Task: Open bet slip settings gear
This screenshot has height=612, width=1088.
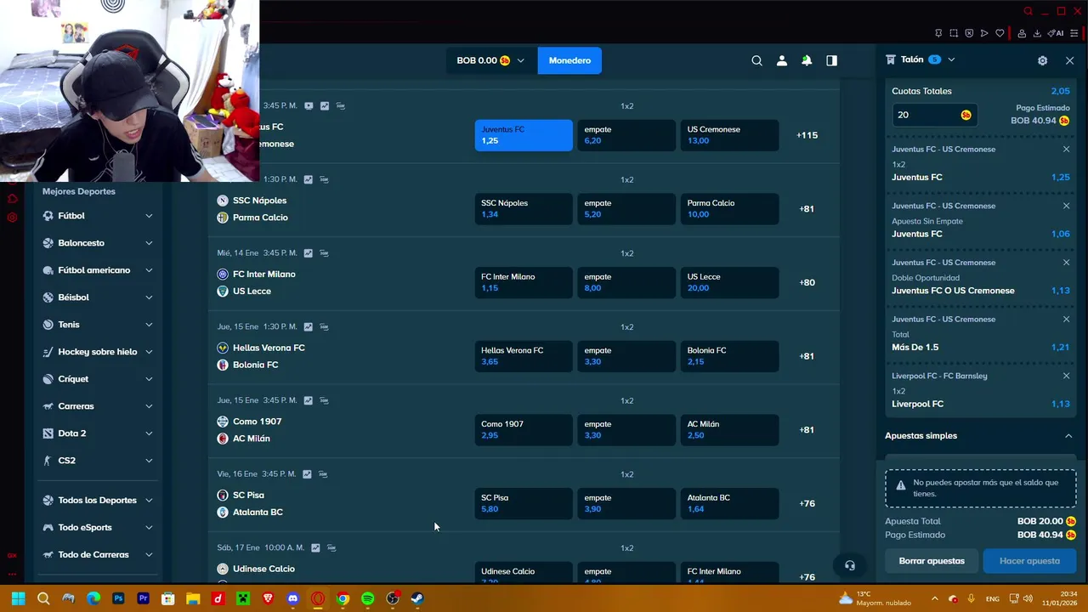Action: [1043, 60]
